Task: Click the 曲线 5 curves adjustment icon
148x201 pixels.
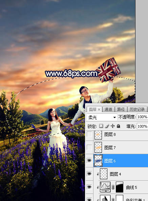Action: click(x=105, y=187)
